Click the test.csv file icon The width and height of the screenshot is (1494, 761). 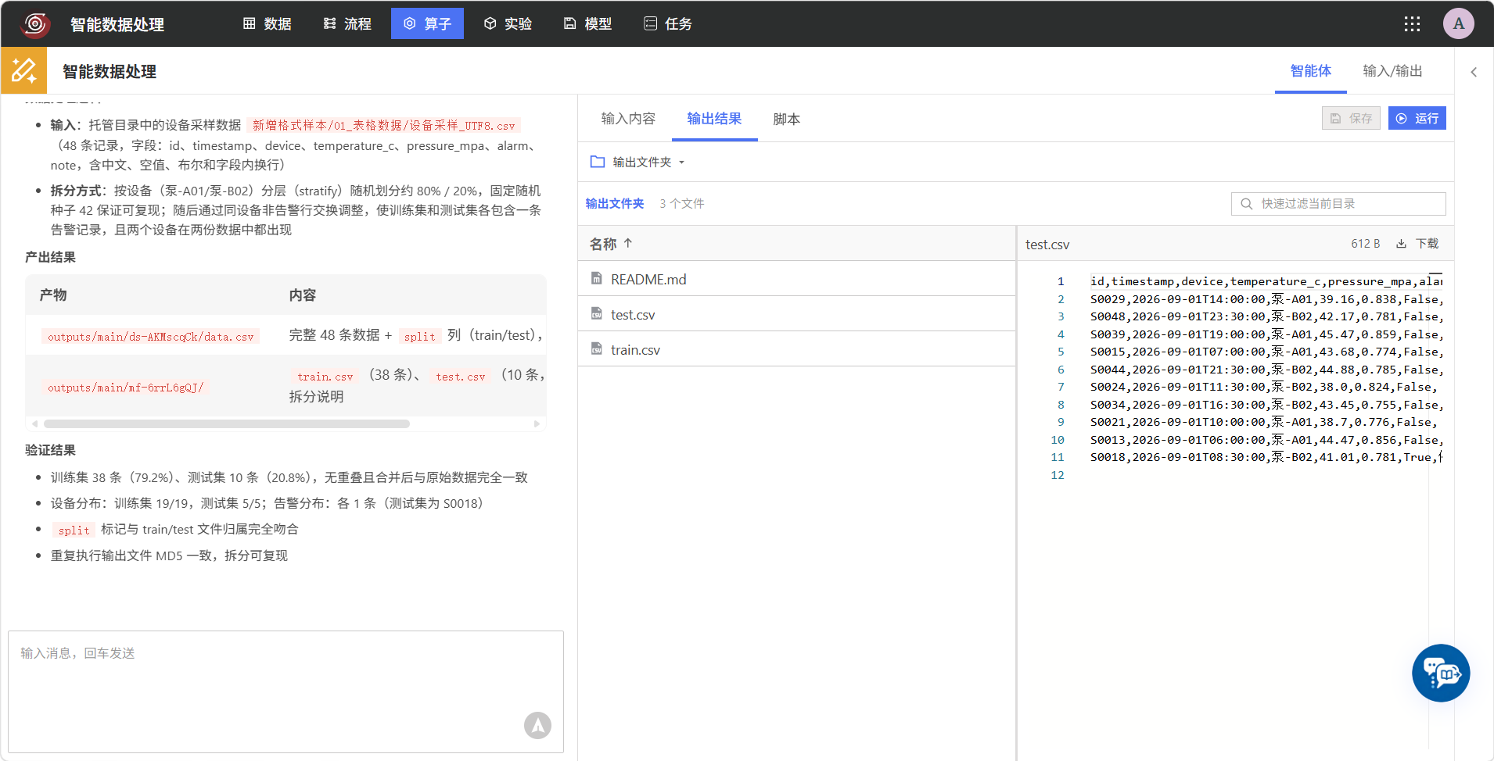tap(597, 314)
